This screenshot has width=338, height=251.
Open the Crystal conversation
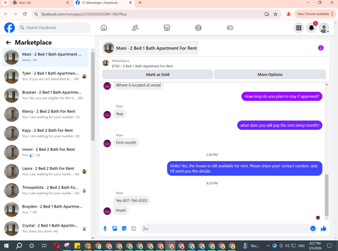click(45, 229)
